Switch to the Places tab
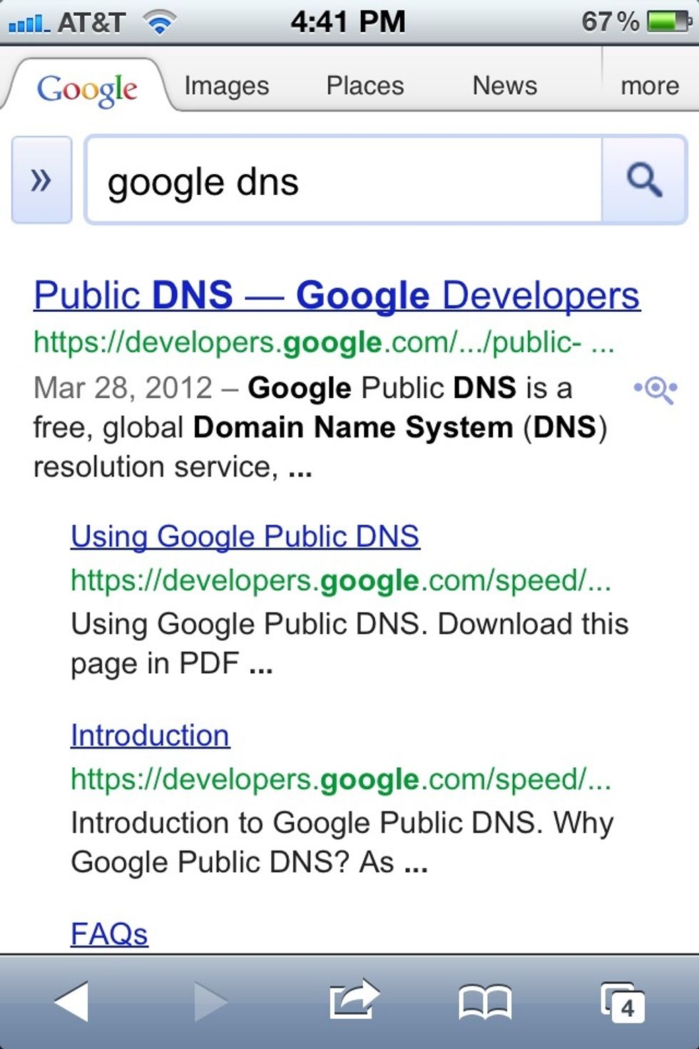 click(365, 85)
